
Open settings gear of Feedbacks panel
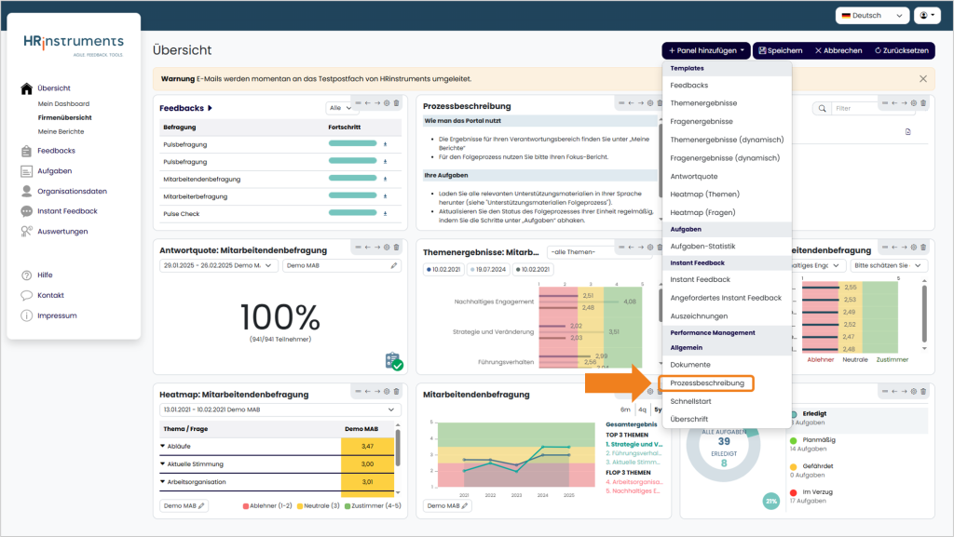387,103
